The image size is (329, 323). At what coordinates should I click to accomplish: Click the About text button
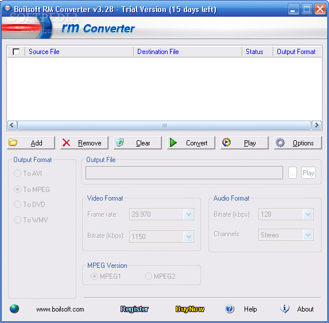pos(305,309)
